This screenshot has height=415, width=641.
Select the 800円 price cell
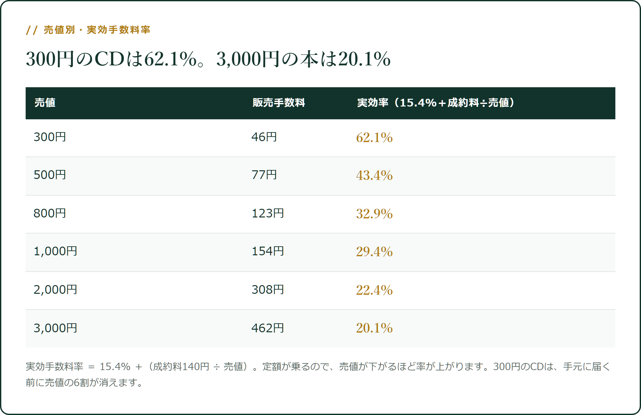click(x=50, y=213)
